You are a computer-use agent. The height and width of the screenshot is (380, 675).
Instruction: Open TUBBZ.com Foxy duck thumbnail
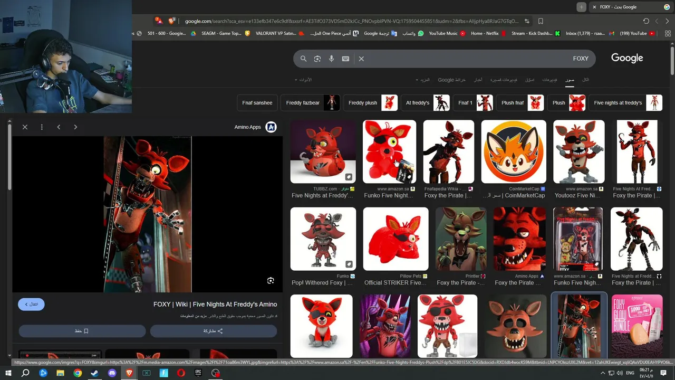(323, 152)
